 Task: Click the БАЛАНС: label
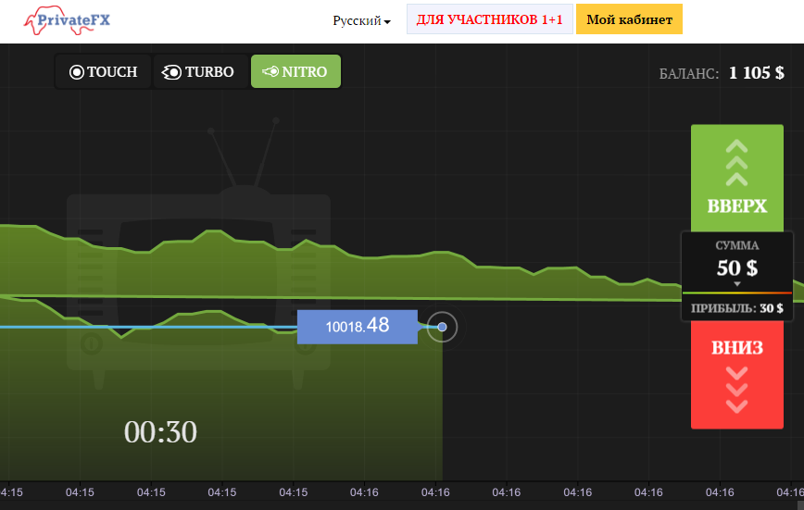tap(688, 74)
